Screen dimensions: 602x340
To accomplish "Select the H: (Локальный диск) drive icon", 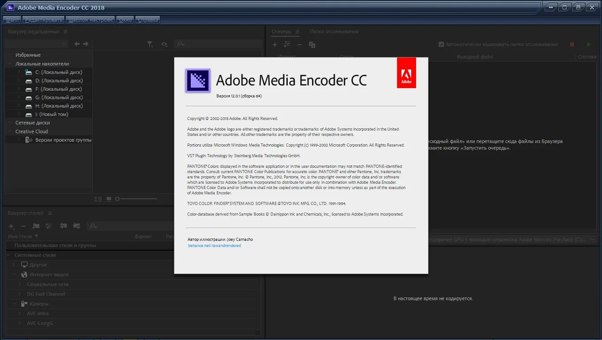I will (x=29, y=106).
